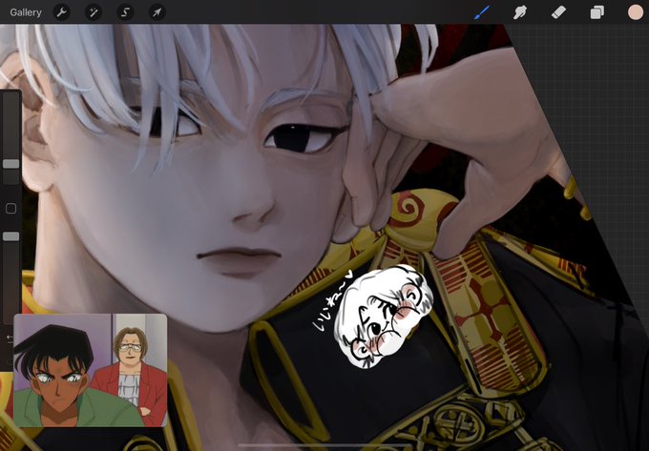Open the Layers panel
The image size is (649, 451).
coord(597,12)
